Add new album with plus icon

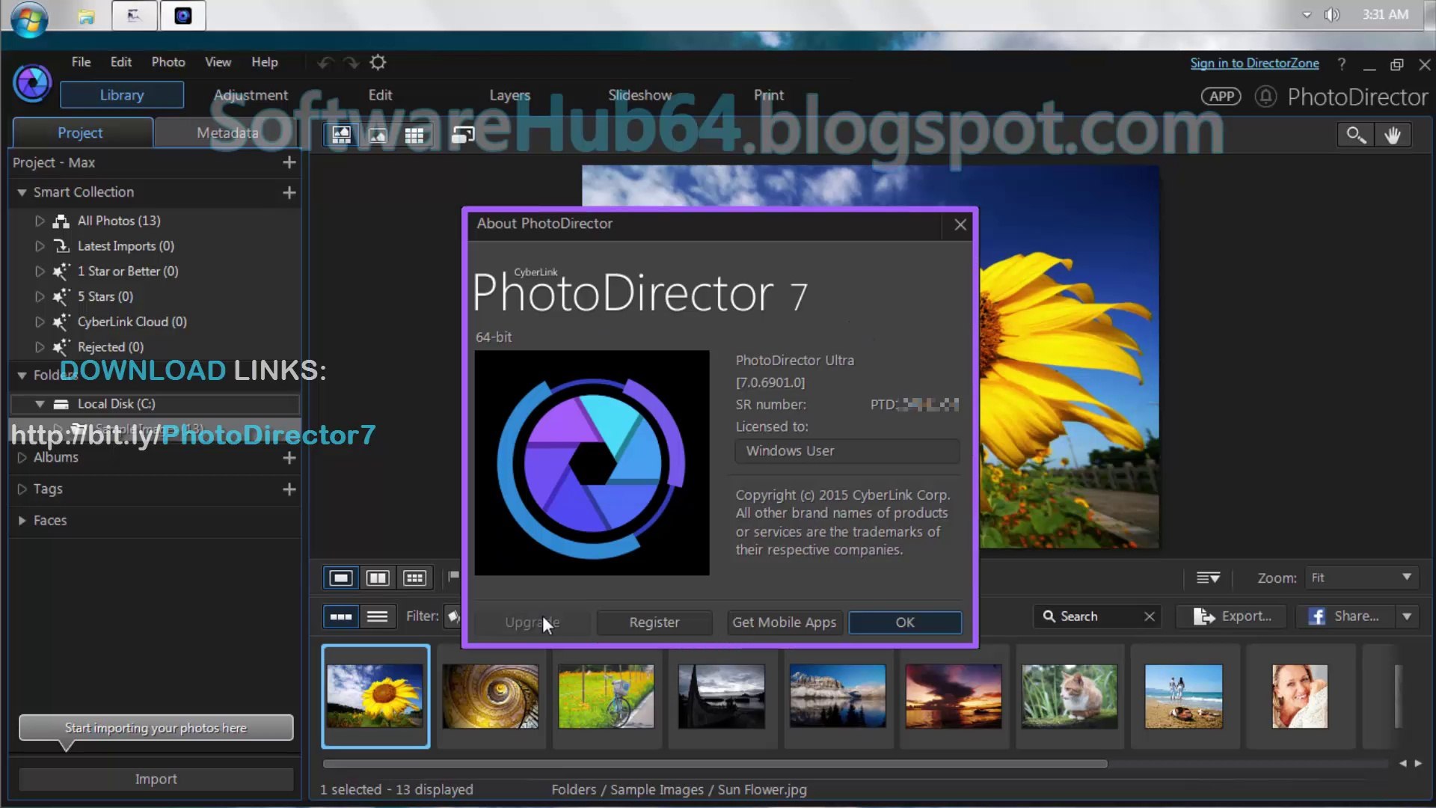(x=289, y=458)
